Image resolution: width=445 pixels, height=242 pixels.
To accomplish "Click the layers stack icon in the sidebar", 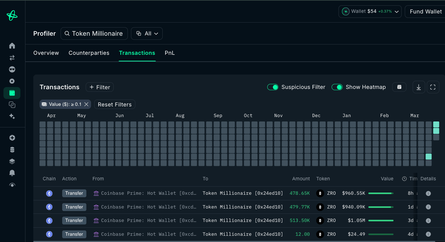I will 12,161.
